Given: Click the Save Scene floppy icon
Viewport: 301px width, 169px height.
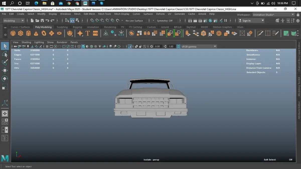Looking at the screenshot, I should pos(42,21).
